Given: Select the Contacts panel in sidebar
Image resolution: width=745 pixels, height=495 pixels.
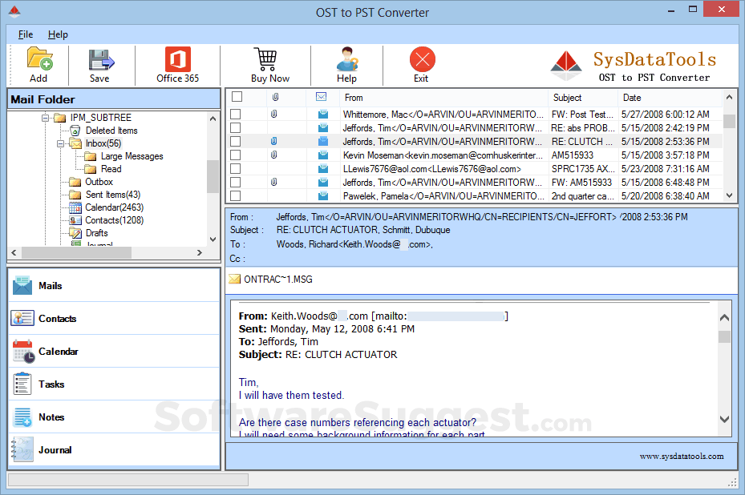Looking at the screenshot, I should click(57, 319).
